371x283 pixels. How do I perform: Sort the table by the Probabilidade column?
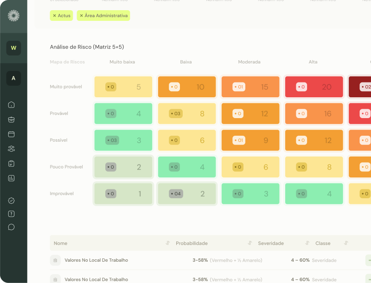250,243
